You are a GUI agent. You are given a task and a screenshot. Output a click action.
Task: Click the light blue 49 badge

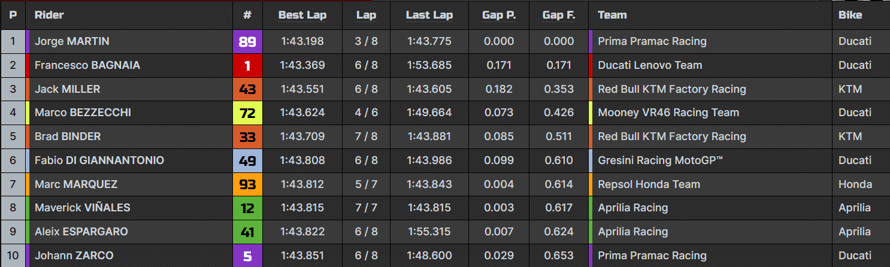247,160
